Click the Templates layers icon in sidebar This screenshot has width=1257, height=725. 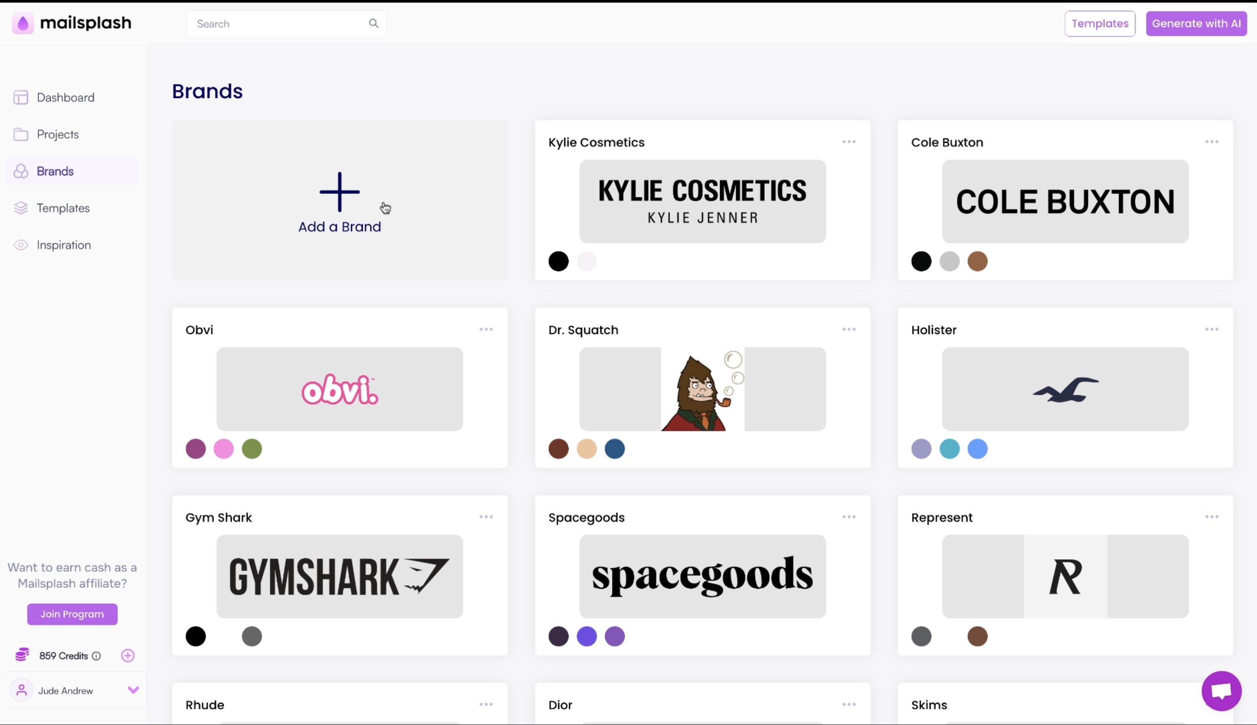(x=21, y=207)
